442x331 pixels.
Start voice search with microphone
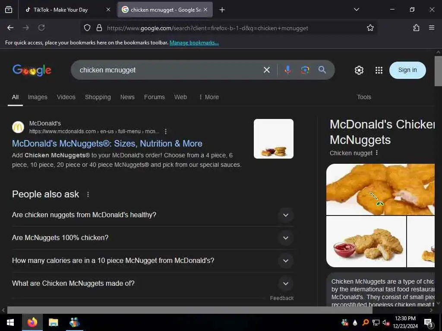coord(287,70)
